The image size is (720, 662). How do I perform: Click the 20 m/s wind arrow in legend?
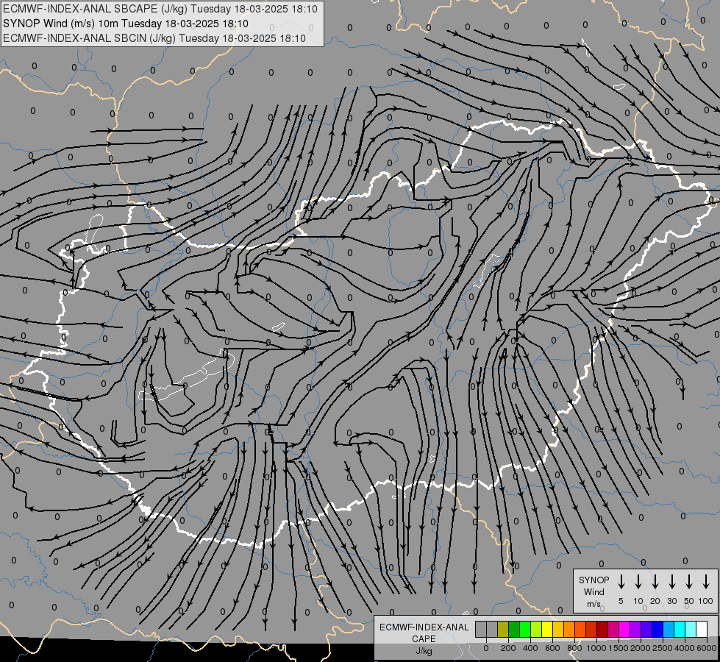[655, 581]
